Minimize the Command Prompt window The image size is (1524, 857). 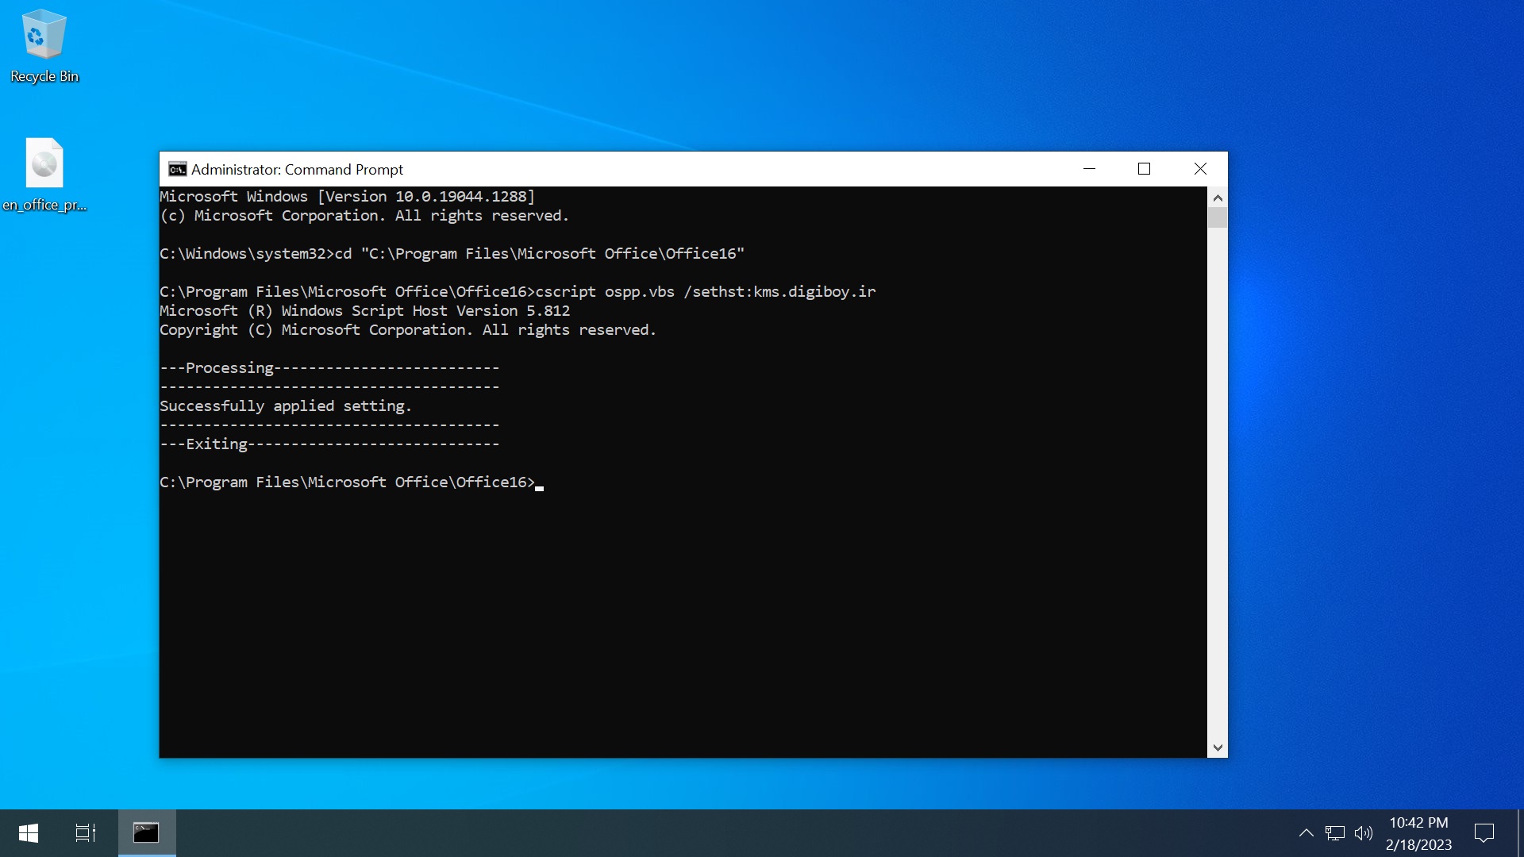pos(1089,169)
